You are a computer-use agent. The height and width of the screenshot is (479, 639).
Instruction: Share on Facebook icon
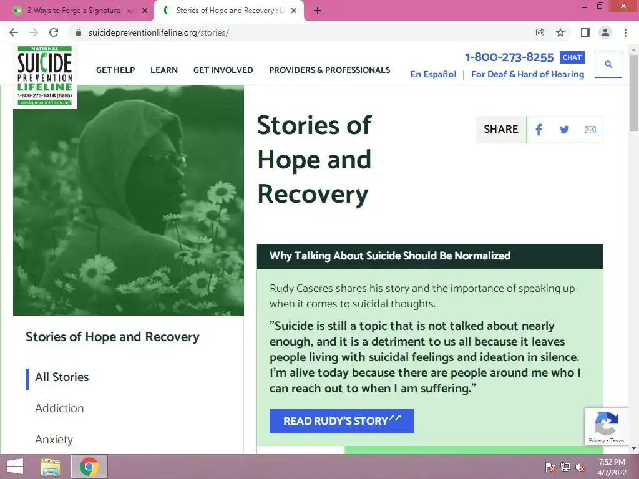click(539, 130)
